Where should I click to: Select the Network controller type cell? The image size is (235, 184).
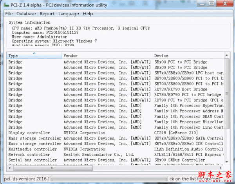pos(29,155)
